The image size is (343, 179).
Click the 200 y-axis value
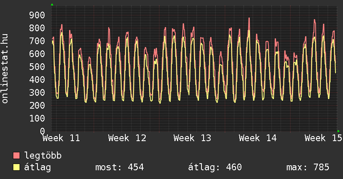pyautogui.click(x=37, y=106)
